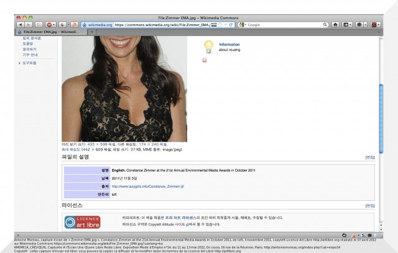Viewport: 398px width, 253px height.
Task: Click the Licence Art Libre logo
Action: click(x=81, y=222)
